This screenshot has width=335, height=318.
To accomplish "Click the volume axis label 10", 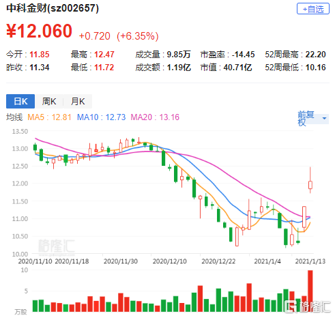I will (x=25, y=270).
